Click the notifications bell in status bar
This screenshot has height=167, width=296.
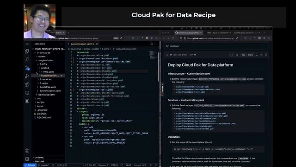coord(156,165)
